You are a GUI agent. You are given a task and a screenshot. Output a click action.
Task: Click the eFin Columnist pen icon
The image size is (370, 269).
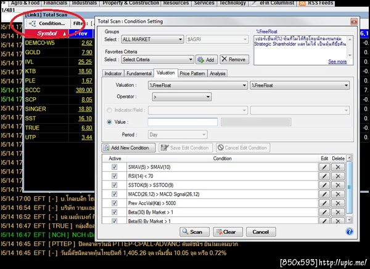pyautogui.click(x=254, y=3)
